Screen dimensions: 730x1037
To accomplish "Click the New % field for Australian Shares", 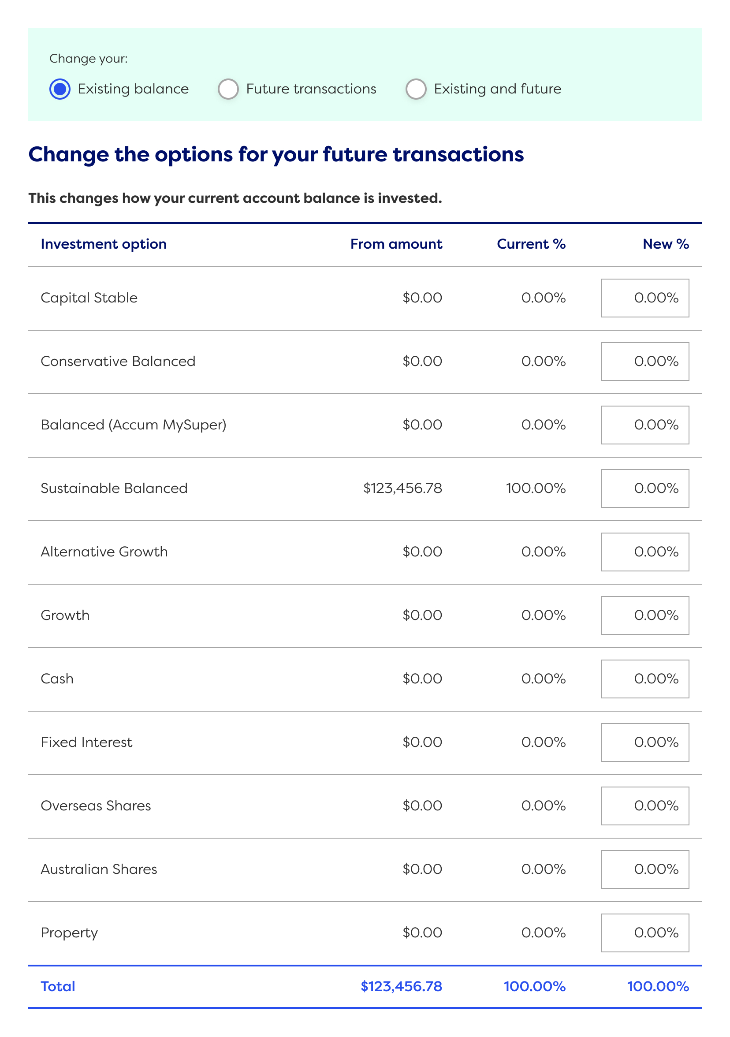I will (644, 869).
